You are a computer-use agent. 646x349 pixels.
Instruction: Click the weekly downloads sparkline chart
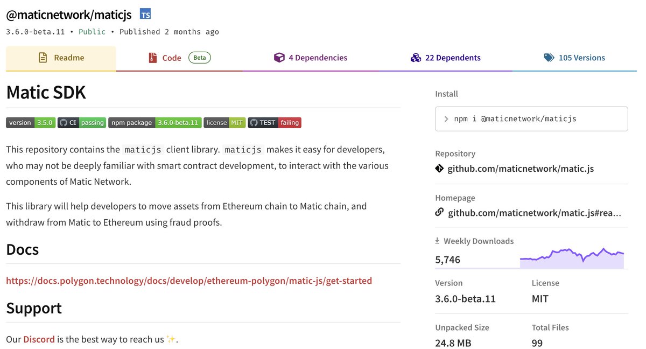point(572,258)
